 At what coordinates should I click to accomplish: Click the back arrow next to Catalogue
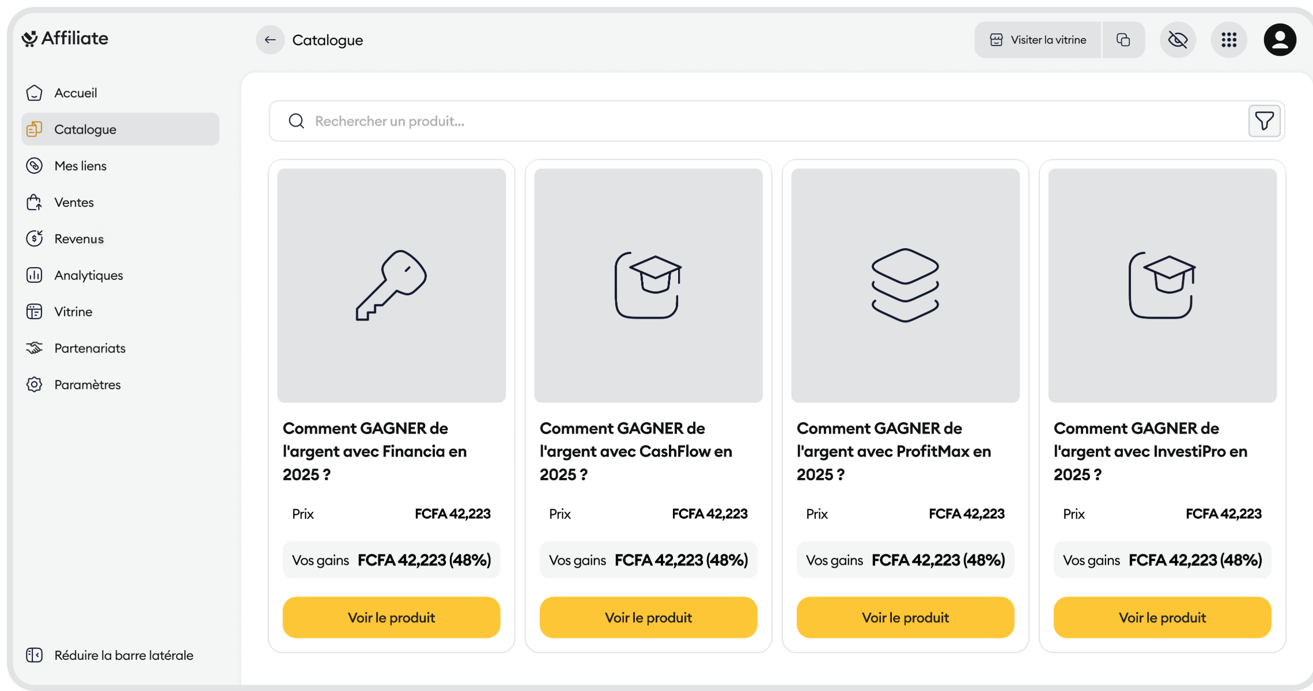point(270,40)
